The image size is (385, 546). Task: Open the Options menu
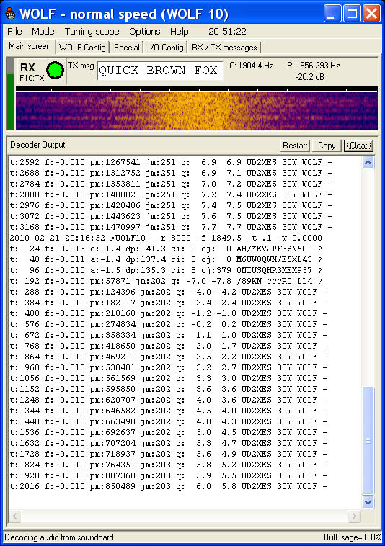point(145,32)
